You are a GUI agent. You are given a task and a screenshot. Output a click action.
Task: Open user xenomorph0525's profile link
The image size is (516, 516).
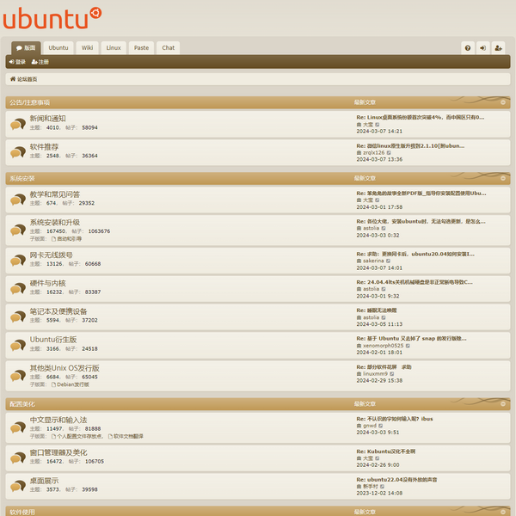point(389,345)
